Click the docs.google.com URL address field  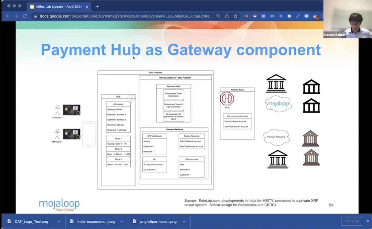[x=126, y=16]
